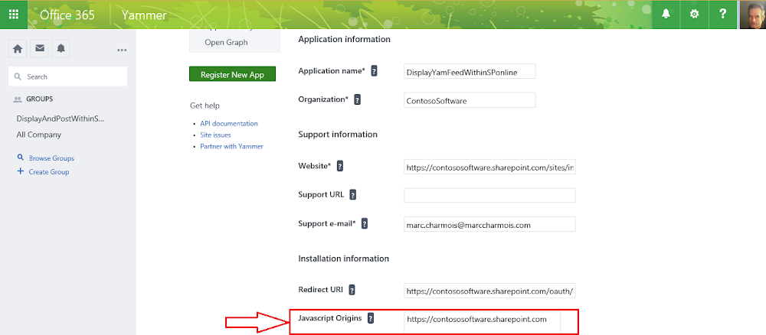Open sidebar notifications bell icon
The image size is (766, 335).
pos(61,48)
